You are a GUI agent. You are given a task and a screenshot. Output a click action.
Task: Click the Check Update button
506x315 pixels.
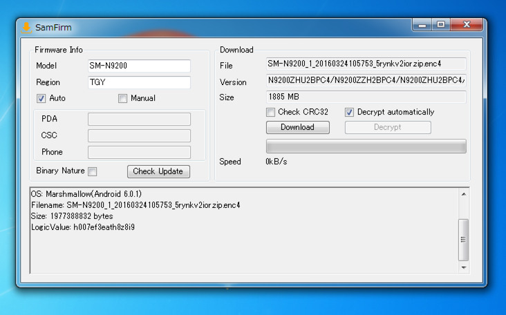(158, 171)
